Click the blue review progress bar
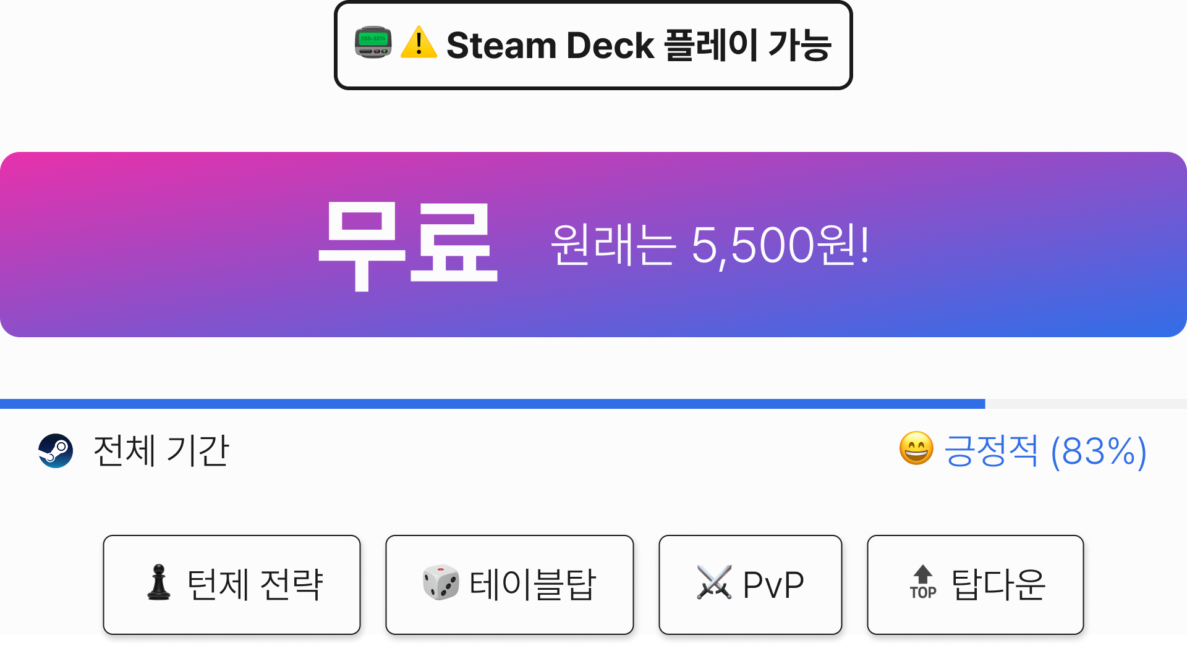Image resolution: width=1187 pixels, height=646 pixels. coord(492,404)
